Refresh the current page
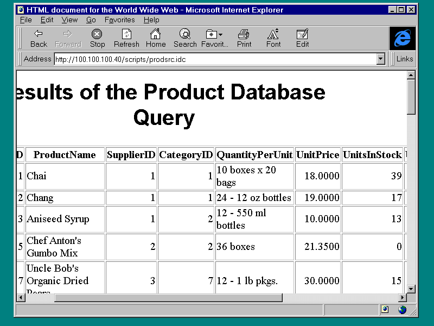 click(126, 34)
